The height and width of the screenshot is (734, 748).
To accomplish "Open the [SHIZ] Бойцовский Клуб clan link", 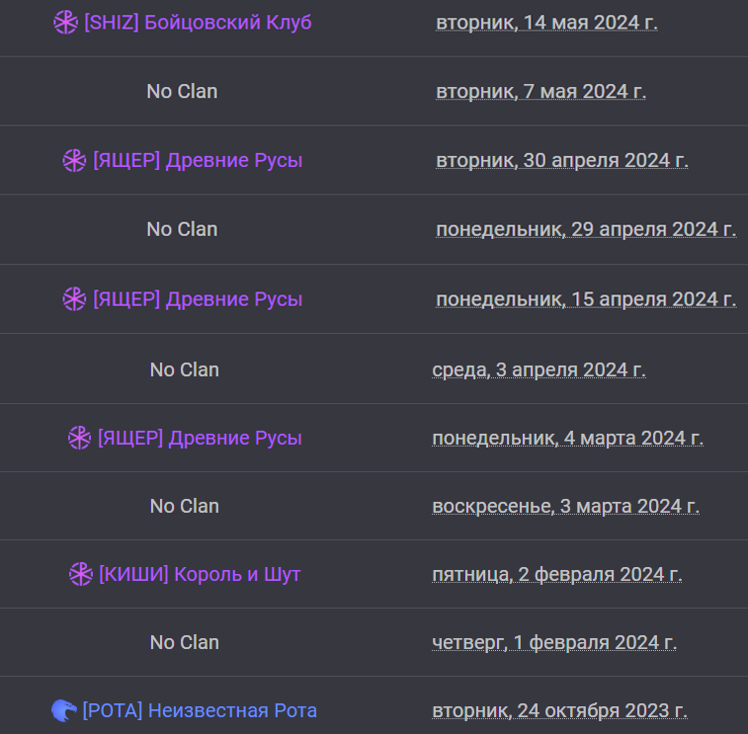I will 198,22.
